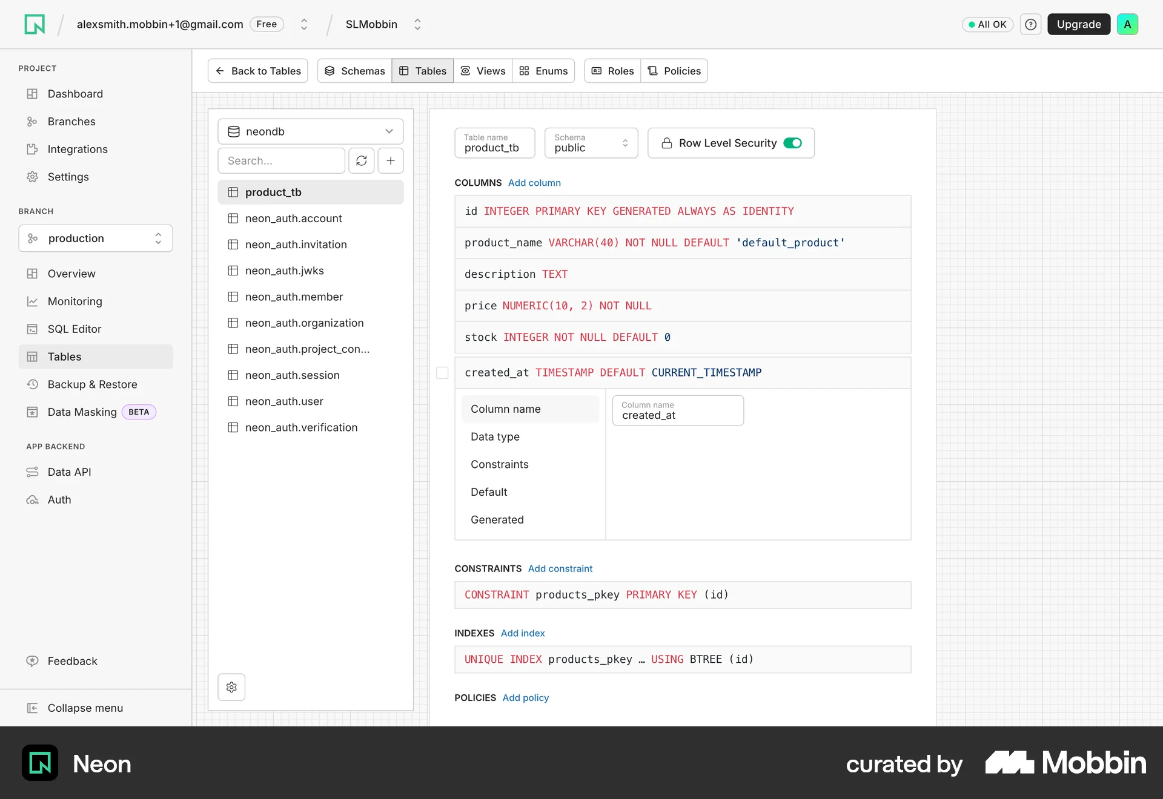Expand the SLMobbin project switcher arrows

tap(417, 24)
